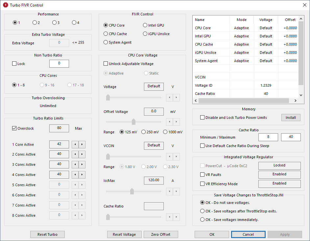Screen dimensions: 310x241
Task: Click IccMax right arrow button
Action: pos(176,191)
